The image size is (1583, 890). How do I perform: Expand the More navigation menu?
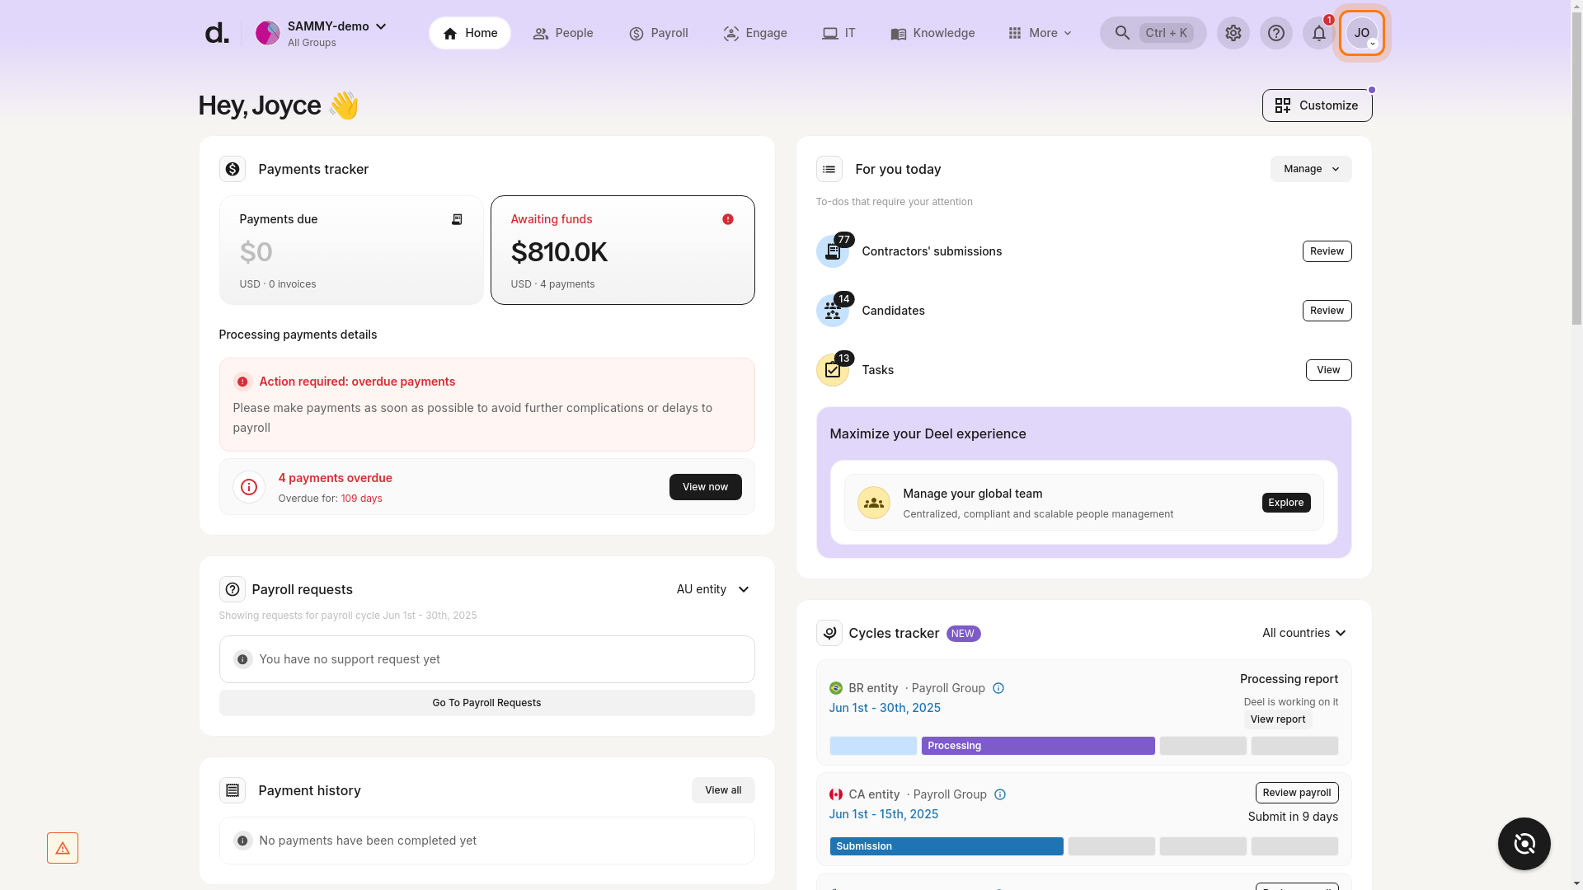[1040, 33]
